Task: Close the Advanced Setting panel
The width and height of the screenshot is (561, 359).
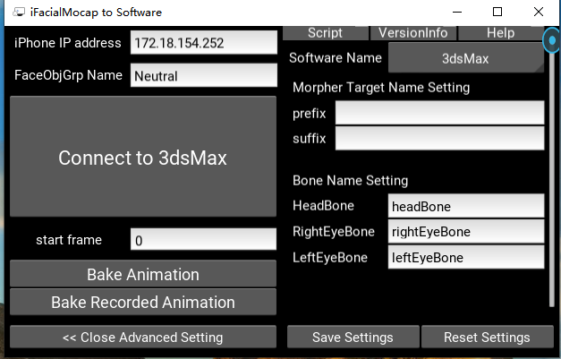Action: click(143, 337)
